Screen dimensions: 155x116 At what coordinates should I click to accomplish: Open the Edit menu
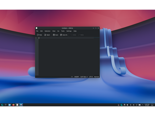pyautogui.click(x=41, y=31)
